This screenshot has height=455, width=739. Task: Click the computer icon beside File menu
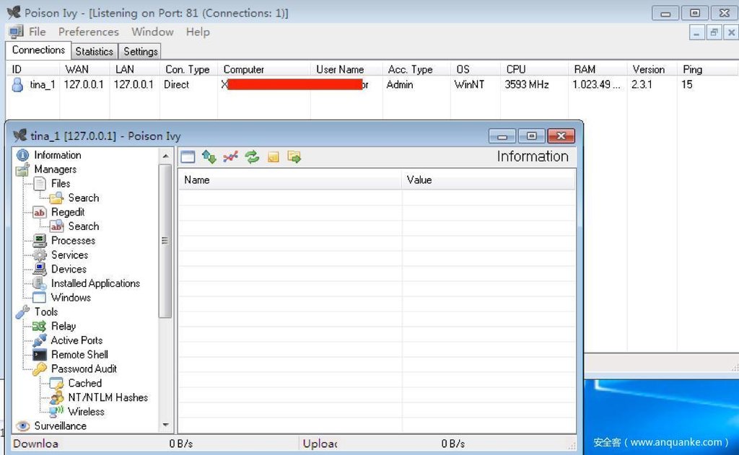16,32
